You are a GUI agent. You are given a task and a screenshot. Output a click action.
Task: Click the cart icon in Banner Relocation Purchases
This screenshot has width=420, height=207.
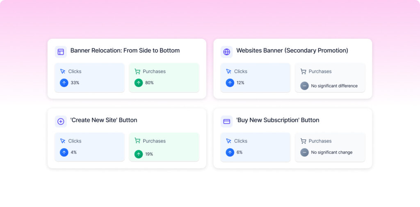137,72
